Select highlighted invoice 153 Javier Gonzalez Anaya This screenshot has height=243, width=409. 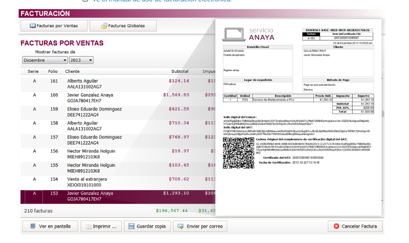118,197
